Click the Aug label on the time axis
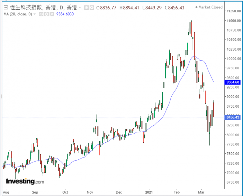Image resolution: width=243 pixels, height=196 pixels. point(5,192)
